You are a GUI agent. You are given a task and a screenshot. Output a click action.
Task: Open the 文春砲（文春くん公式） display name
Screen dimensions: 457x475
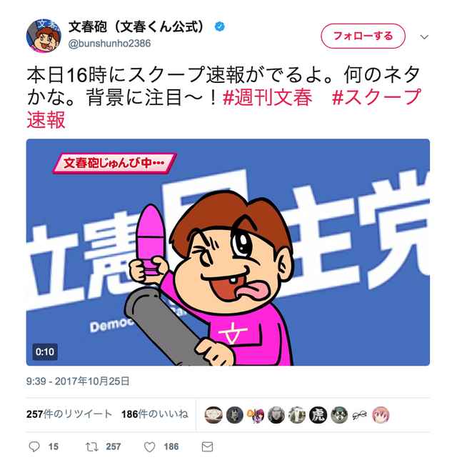136,26
